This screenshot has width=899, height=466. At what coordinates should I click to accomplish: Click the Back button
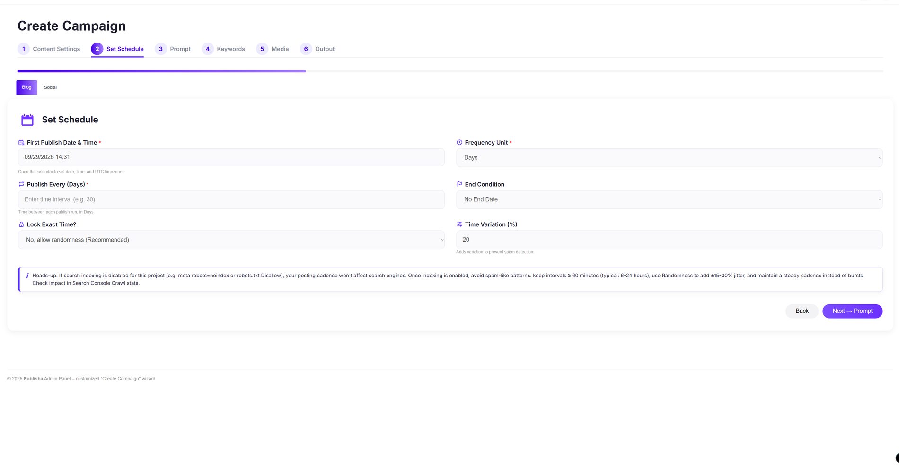802,311
